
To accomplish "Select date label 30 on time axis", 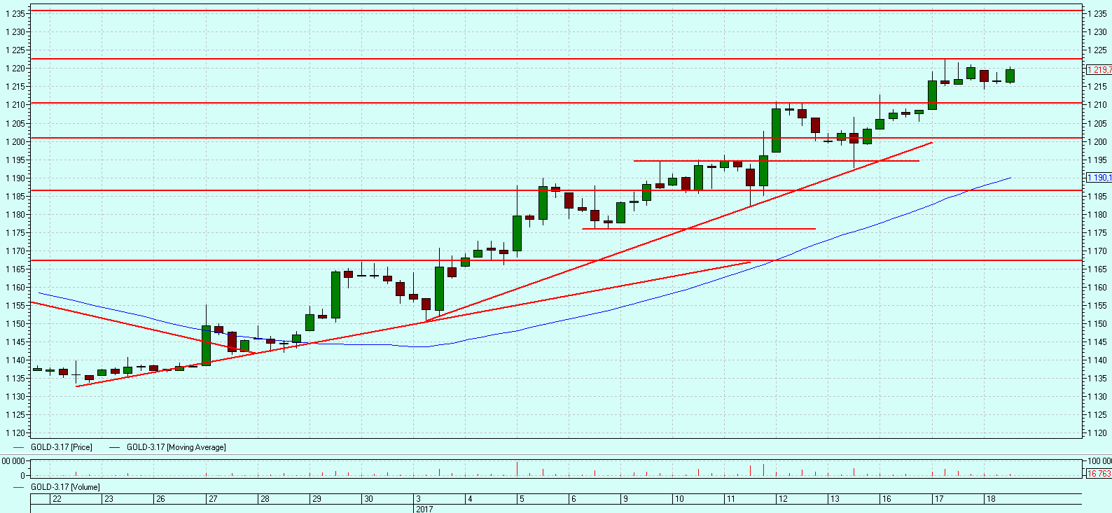I will pos(368,499).
